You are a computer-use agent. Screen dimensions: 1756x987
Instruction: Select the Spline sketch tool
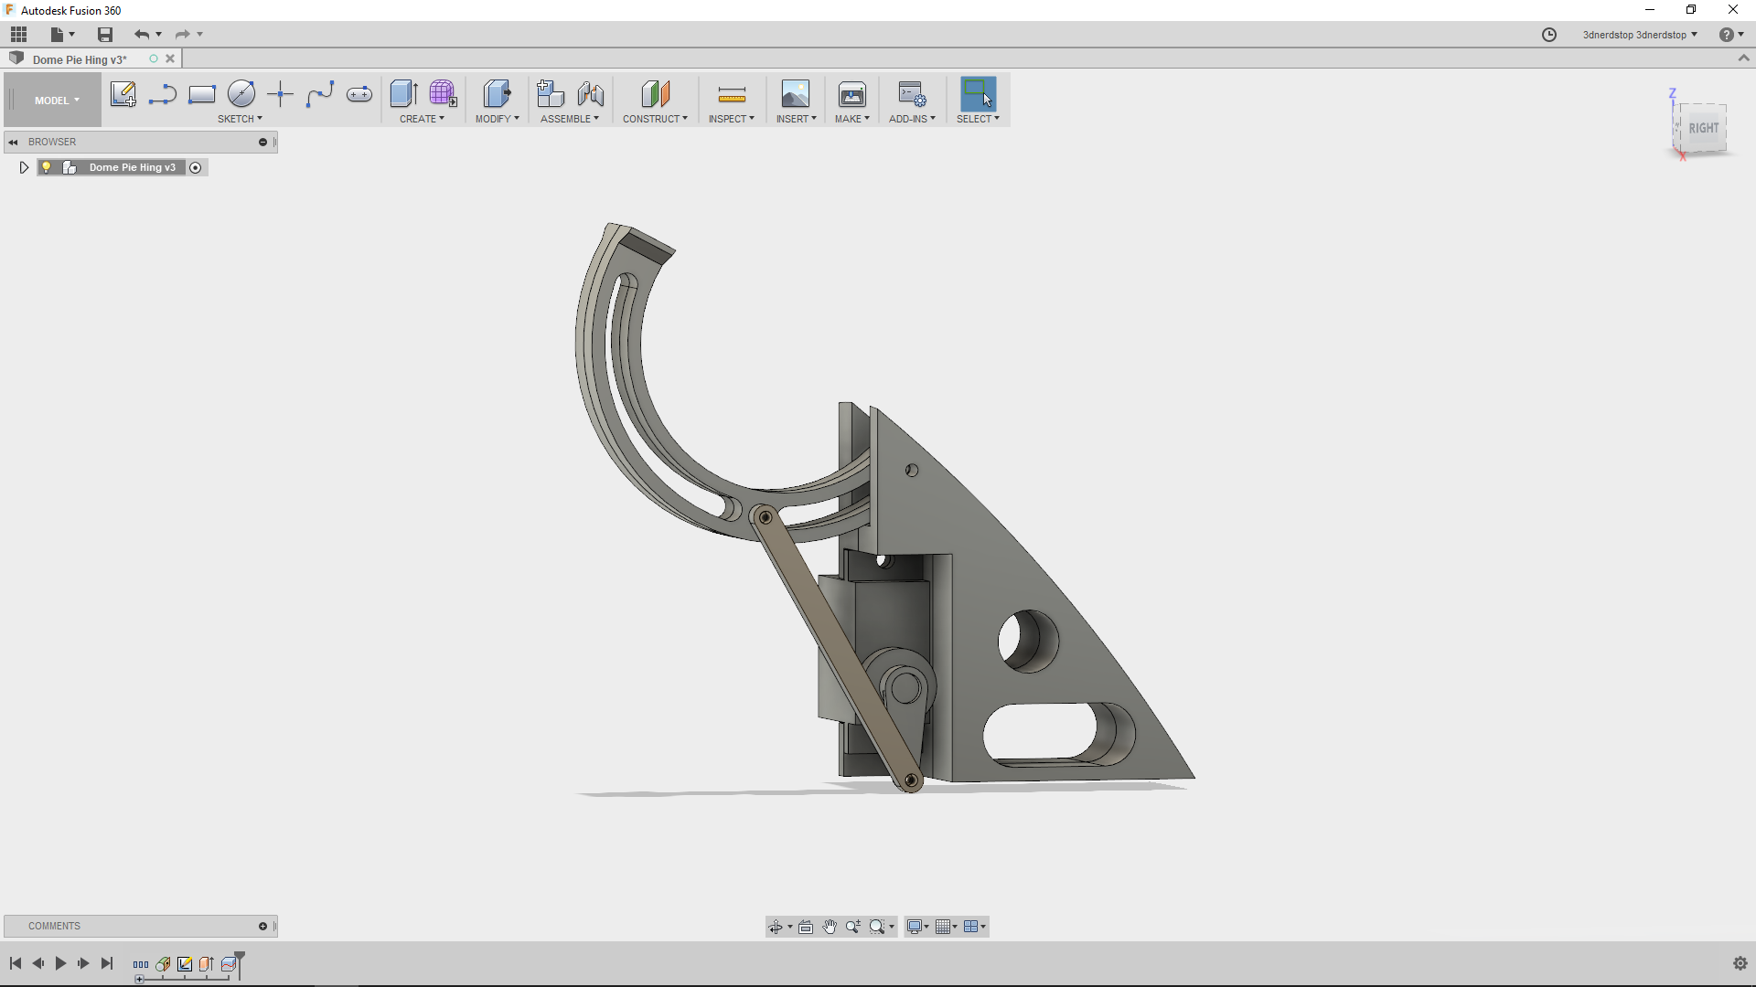[x=320, y=93]
